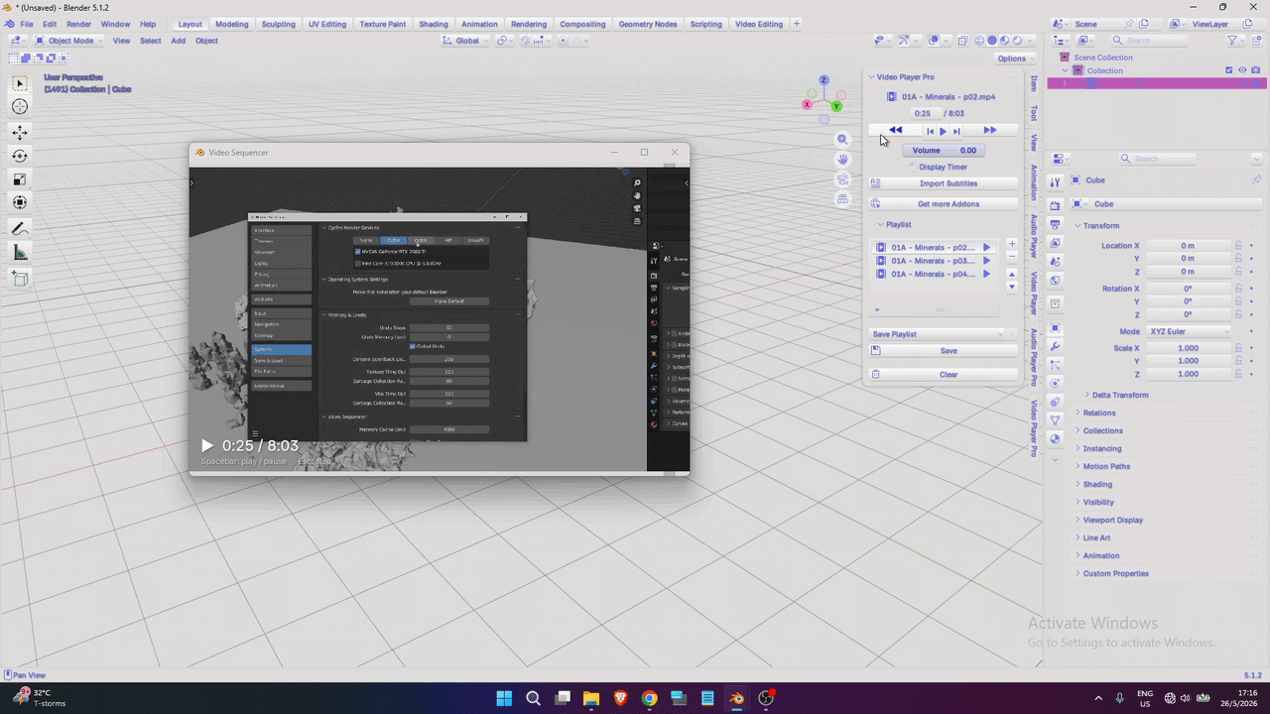Play 01A - Minerals - p03 playlist entry
The image size is (1270, 714).
click(986, 261)
